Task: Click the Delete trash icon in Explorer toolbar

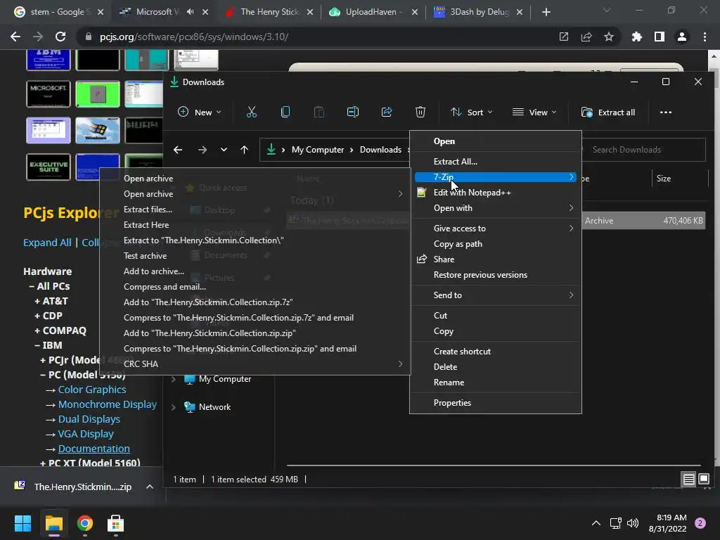Action: pos(420,112)
